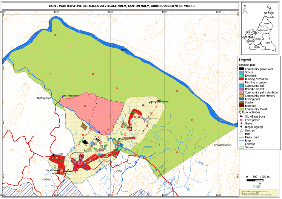Click the 'East' region in inset map
Image resolution: width=282 pixels, height=199 pixels.
pyautogui.click(x=268, y=43)
